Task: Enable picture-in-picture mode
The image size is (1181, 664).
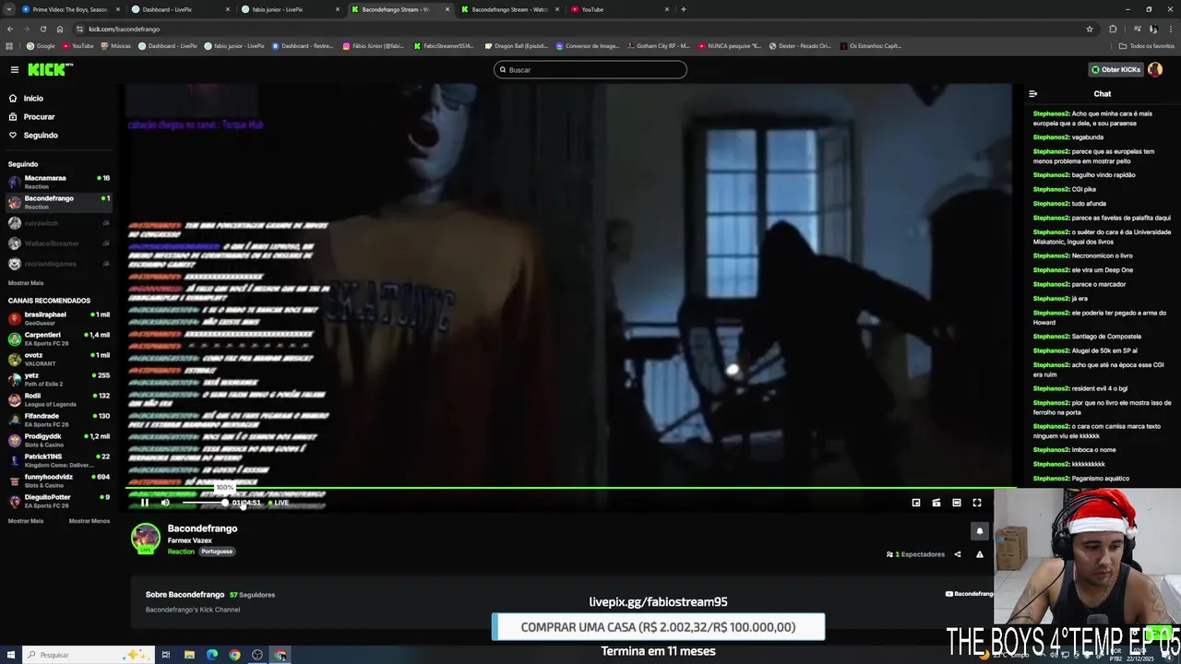Action: [x=916, y=503]
